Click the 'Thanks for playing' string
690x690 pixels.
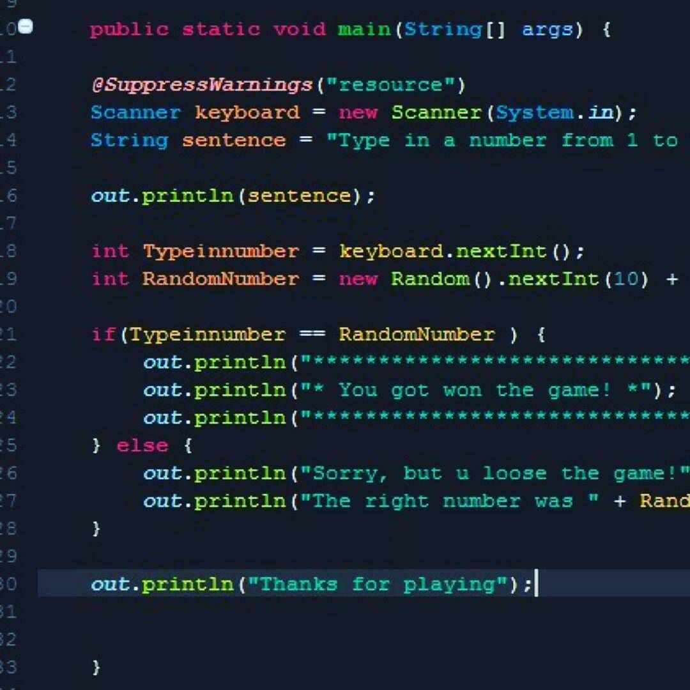(x=378, y=585)
